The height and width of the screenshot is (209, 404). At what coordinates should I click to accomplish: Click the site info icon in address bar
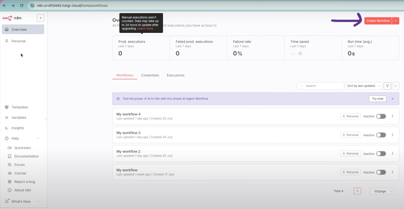tap(32, 6)
